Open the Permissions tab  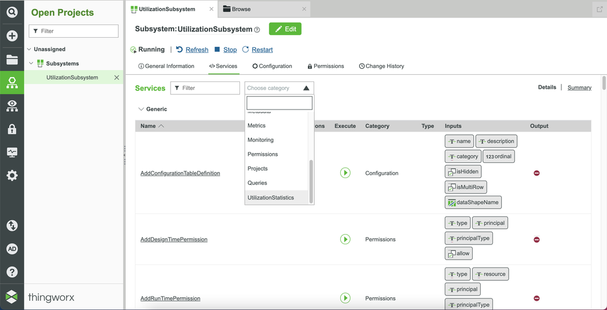[x=326, y=66]
